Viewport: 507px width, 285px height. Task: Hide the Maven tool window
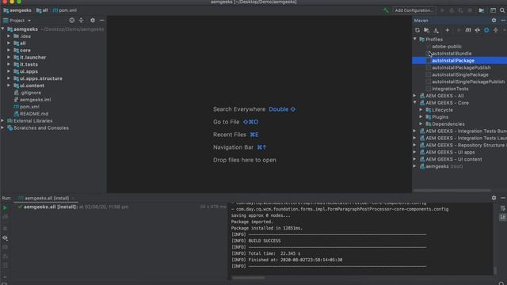pyautogui.click(x=503, y=21)
